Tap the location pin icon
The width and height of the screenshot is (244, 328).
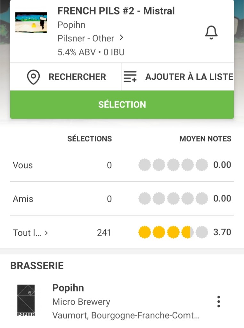33,77
